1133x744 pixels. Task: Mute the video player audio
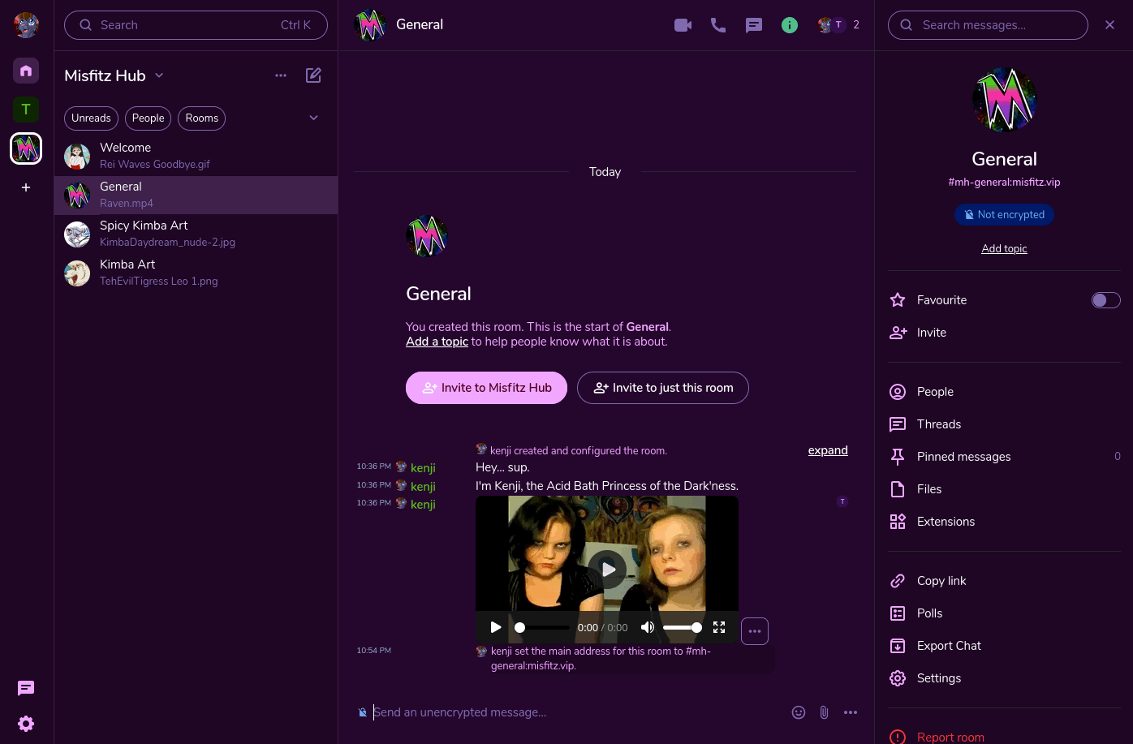647,627
